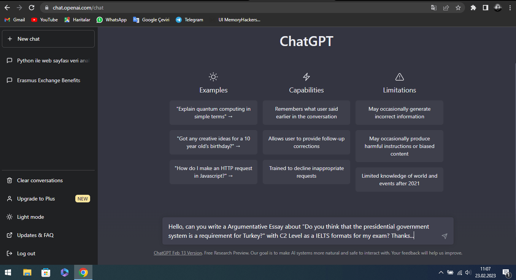
Task: Select the "Explain quantum computing" example
Action: pyautogui.click(x=213, y=113)
